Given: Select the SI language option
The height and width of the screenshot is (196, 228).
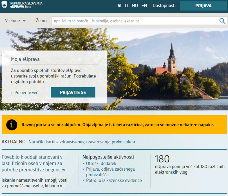Looking at the screenshot, I should pos(119,5).
